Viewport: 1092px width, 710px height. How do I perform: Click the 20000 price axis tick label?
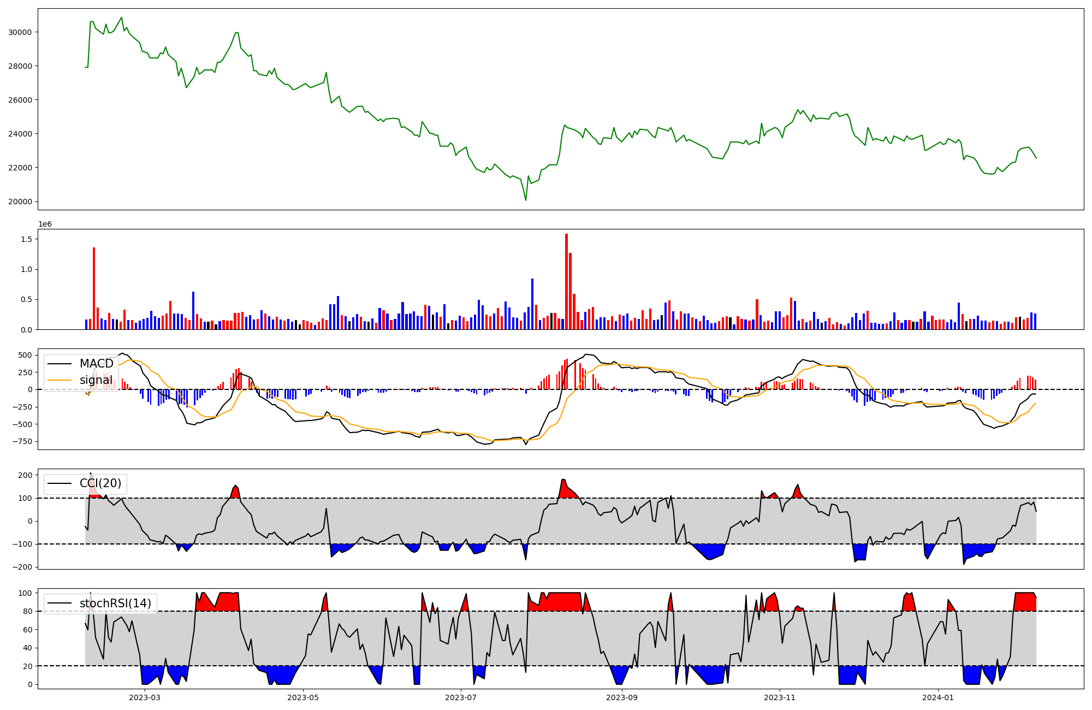pyautogui.click(x=20, y=202)
